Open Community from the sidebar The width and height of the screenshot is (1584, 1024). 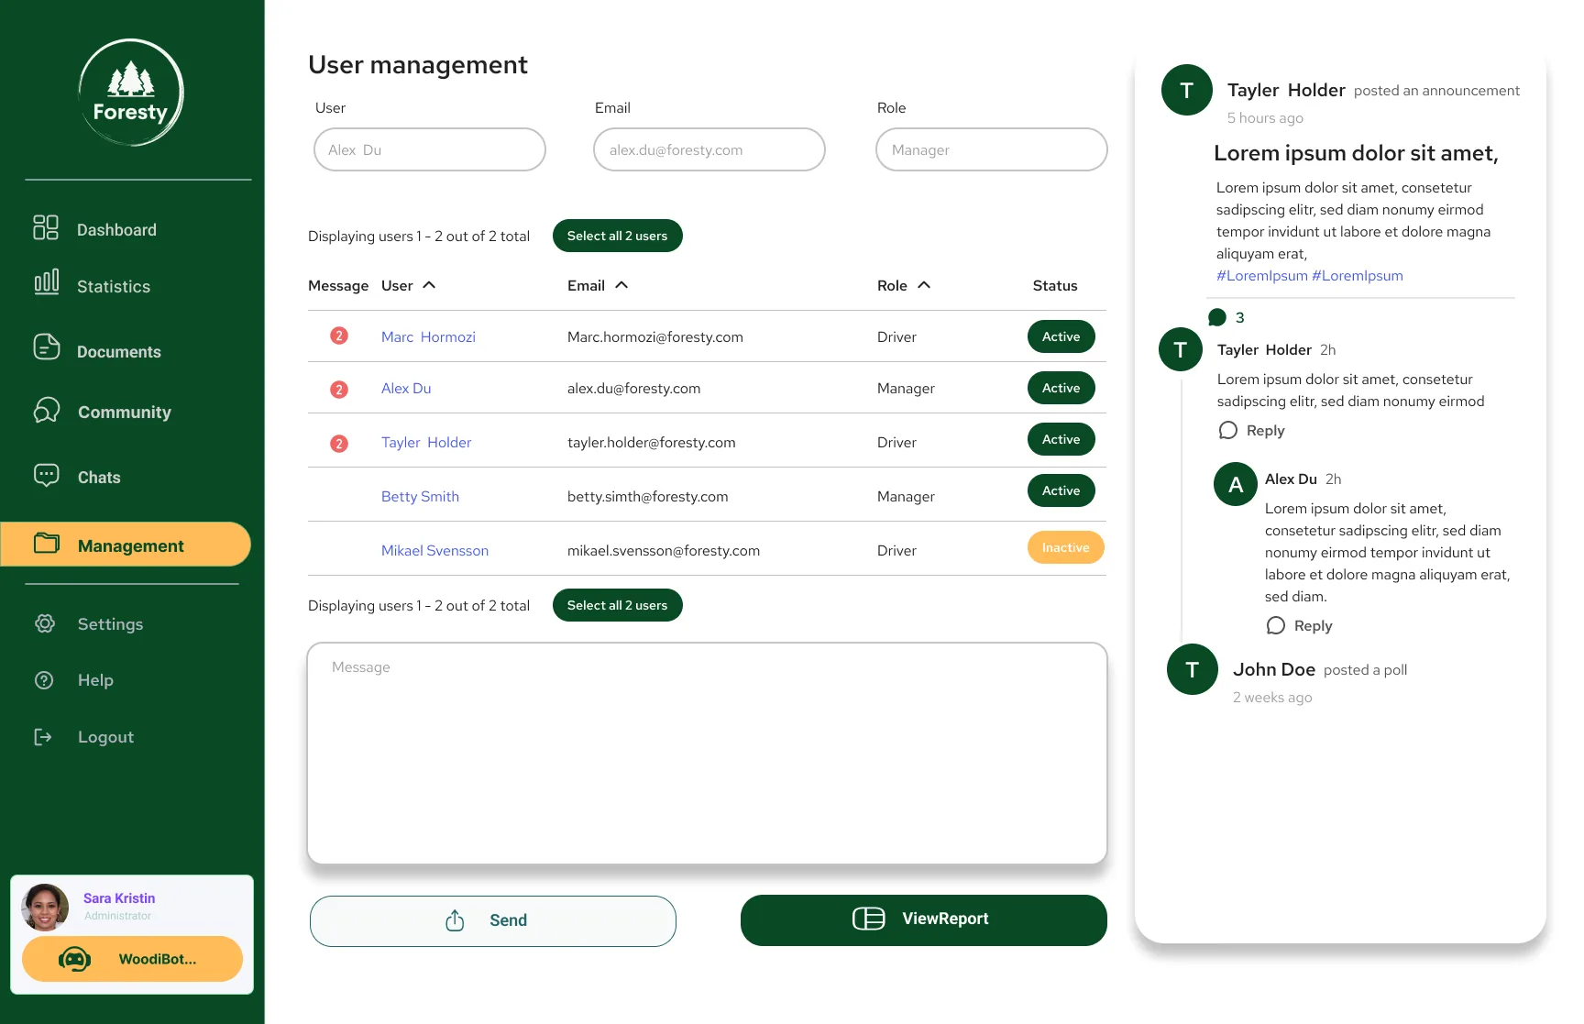[x=102, y=411]
